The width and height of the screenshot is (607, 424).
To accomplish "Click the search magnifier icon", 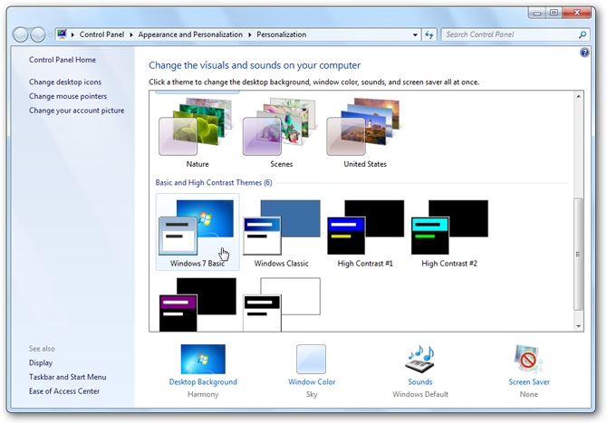I will pyautogui.click(x=583, y=34).
